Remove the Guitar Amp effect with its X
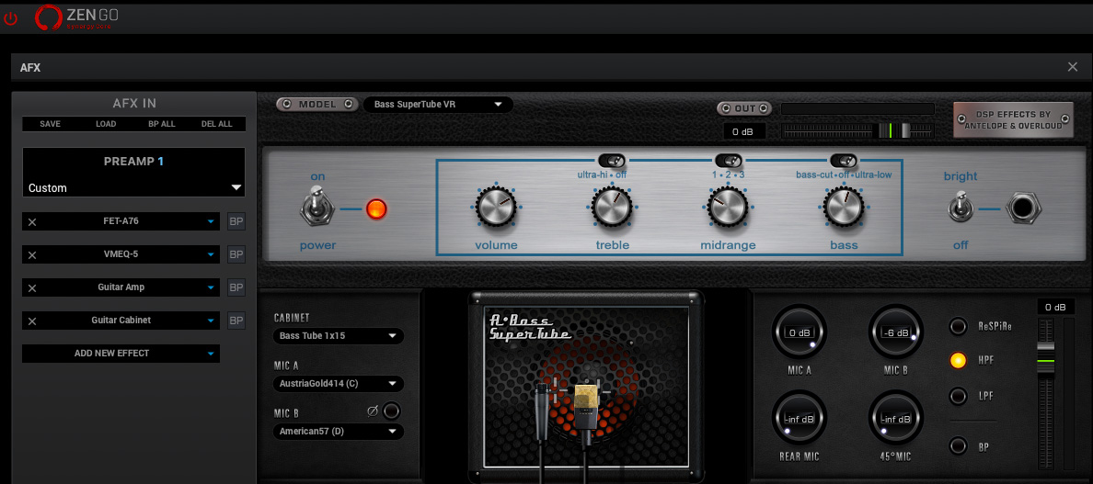1093x484 pixels. tap(32, 287)
